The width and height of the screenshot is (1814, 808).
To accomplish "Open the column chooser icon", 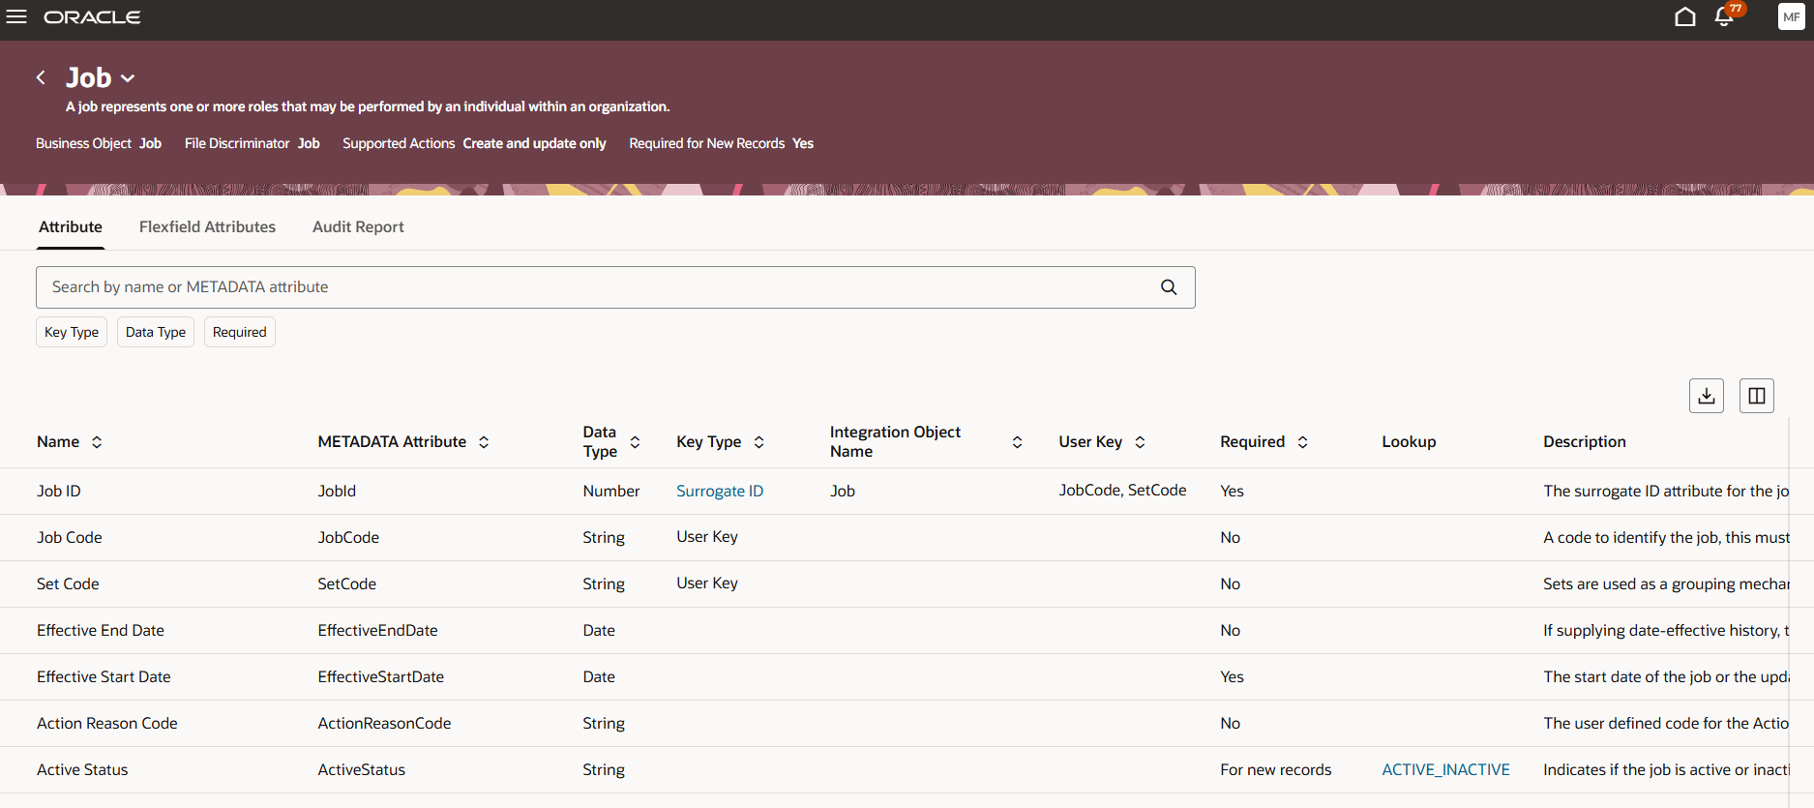I will (1757, 396).
